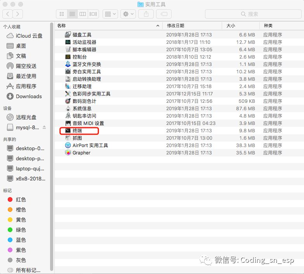Select the 数码测色计 color meter icon
Viewport: 304px width, 274px height.
tap(68, 101)
